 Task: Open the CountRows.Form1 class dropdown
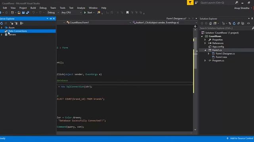click(x=130, y=23)
